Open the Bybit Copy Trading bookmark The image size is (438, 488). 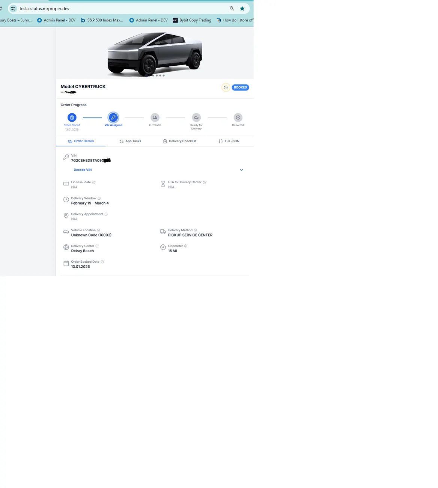[192, 20]
